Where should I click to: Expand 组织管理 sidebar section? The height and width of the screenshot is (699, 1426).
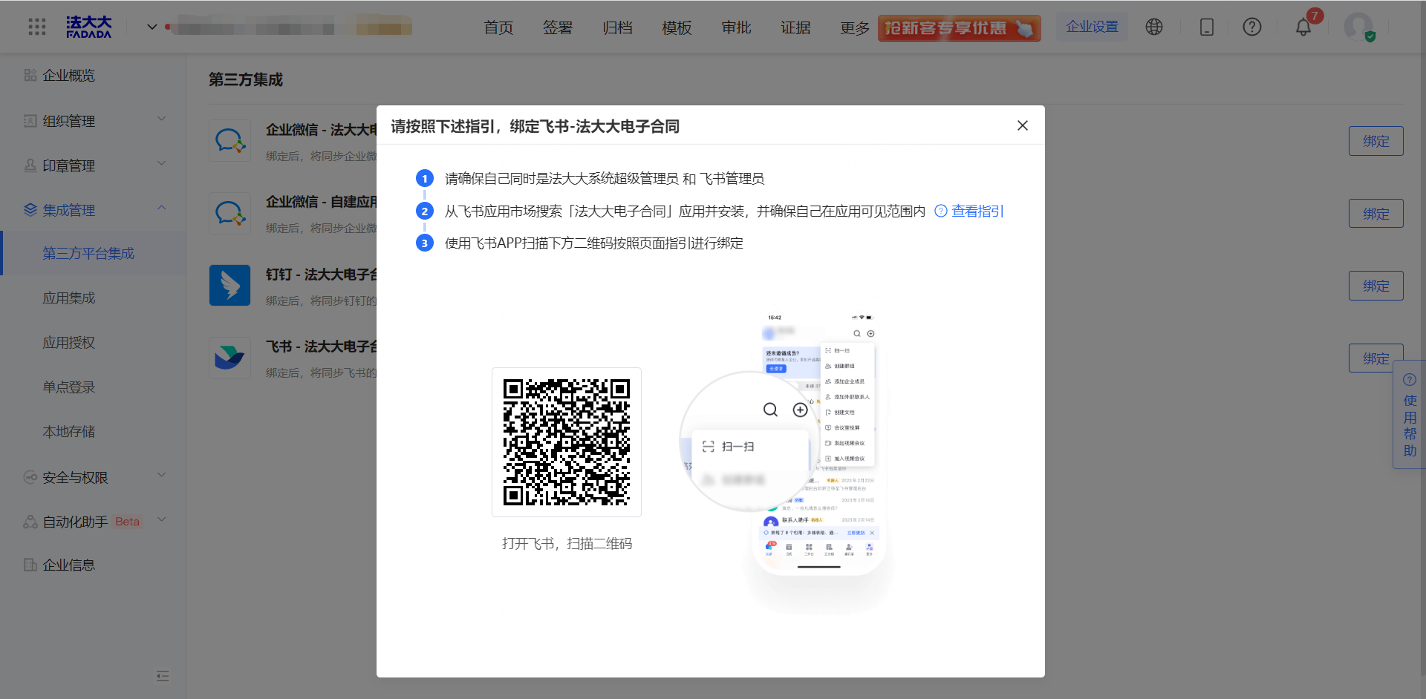(x=93, y=121)
